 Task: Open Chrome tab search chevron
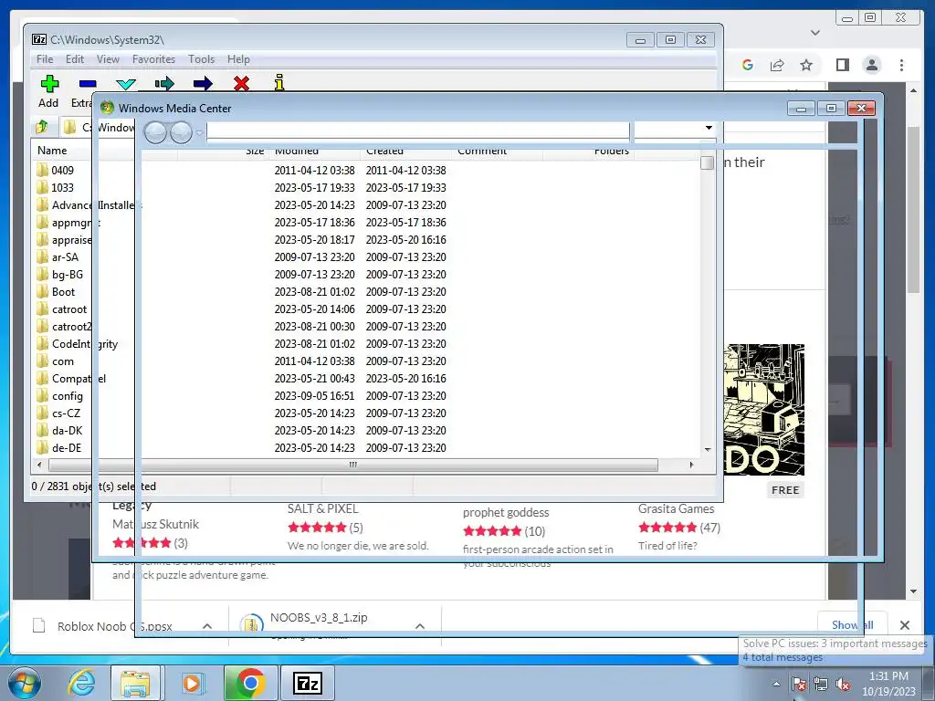tap(815, 33)
